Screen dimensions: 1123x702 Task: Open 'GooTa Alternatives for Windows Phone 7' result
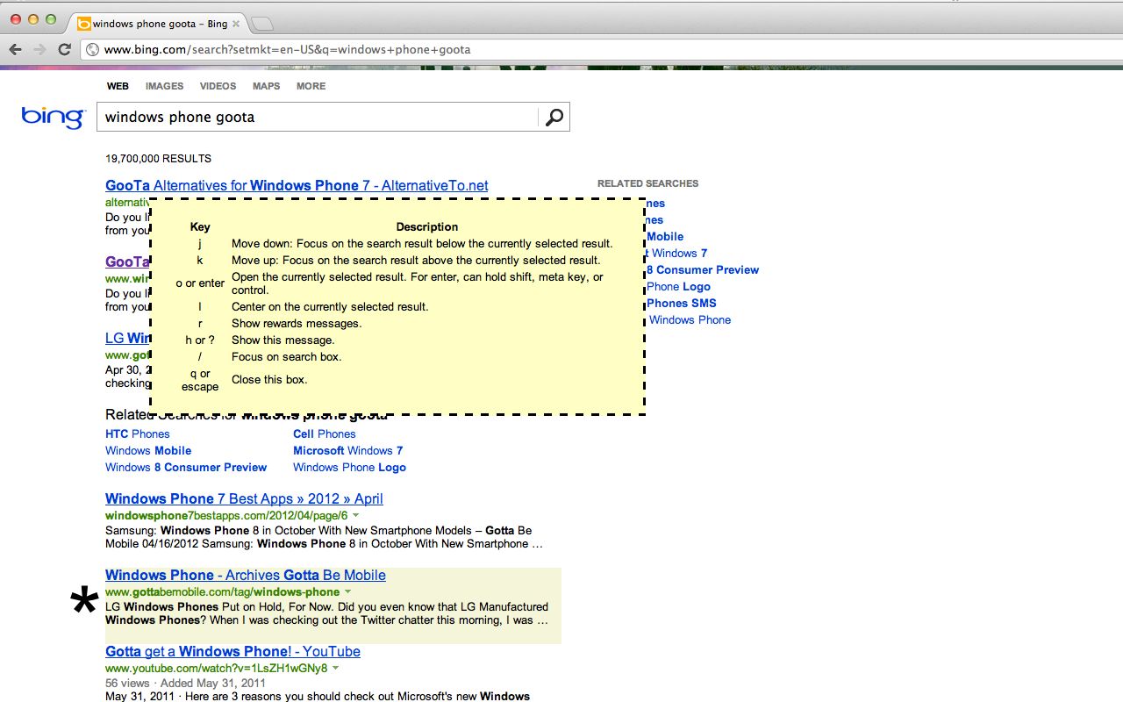(297, 186)
